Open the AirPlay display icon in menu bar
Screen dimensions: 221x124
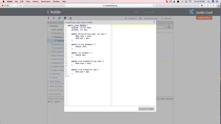186,1
